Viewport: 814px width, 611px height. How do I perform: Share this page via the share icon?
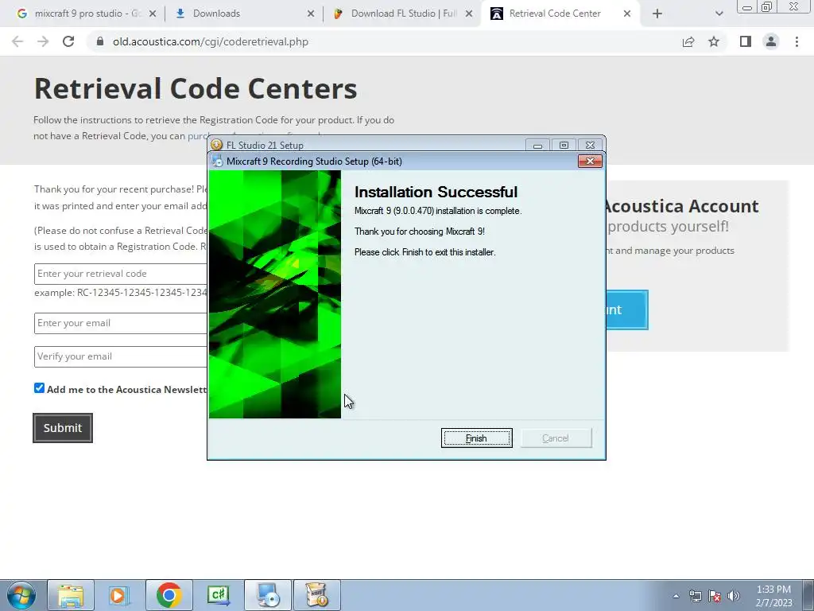point(688,41)
